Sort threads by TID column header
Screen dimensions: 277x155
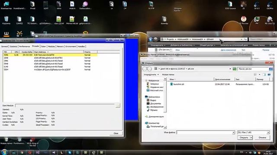7,52
